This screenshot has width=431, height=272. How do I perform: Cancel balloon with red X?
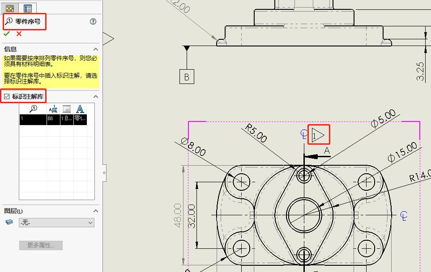coord(19,34)
